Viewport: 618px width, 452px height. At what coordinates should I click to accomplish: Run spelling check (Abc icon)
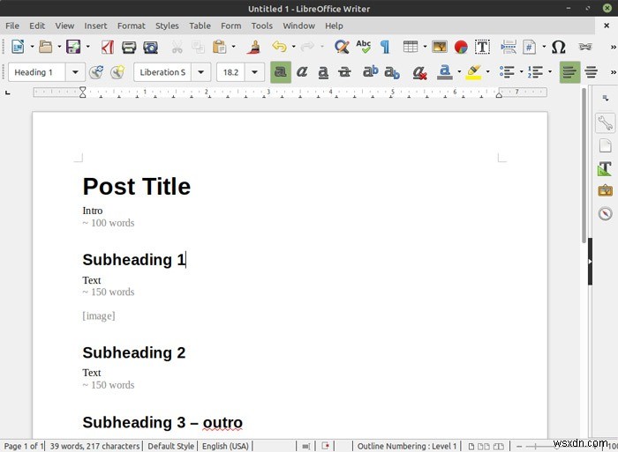(x=364, y=47)
